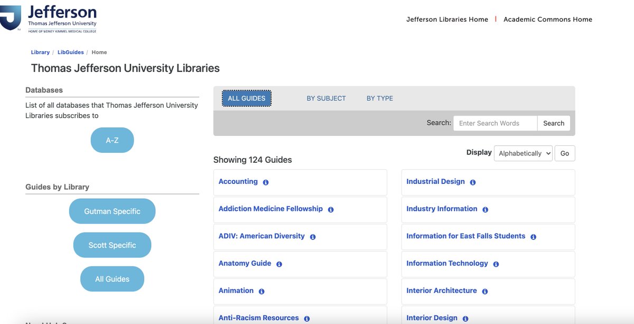The width and height of the screenshot is (634, 324).
Task: Open the Accounting guide
Action: (x=238, y=181)
